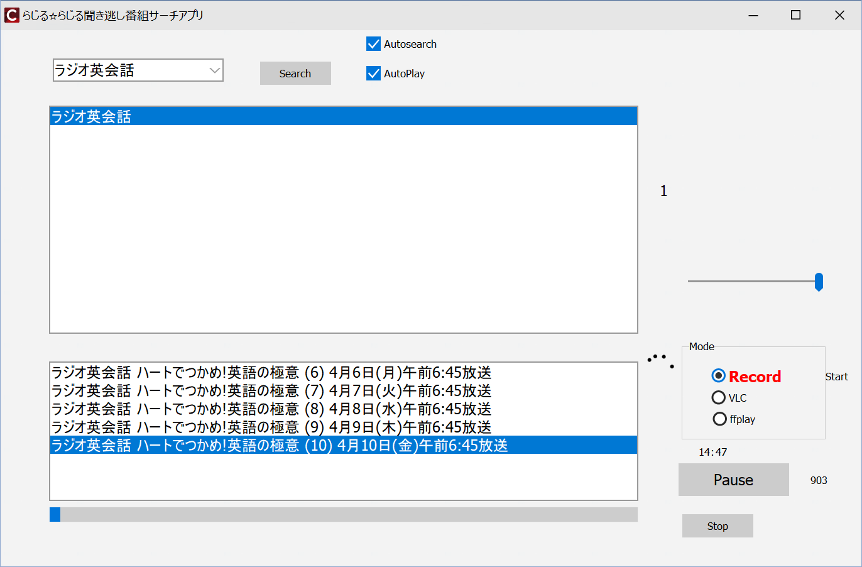Screen dimensions: 862x567
Task: Choose episode (8) aired 4月8日(水)
Action: pyautogui.click(x=271, y=409)
